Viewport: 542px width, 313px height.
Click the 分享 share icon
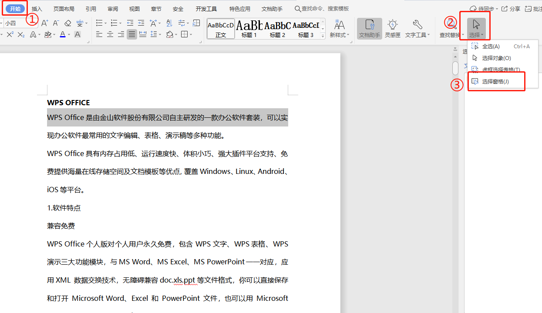pos(511,9)
